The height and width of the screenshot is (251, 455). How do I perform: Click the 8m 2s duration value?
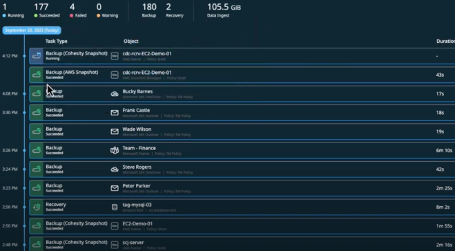[443, 207]
